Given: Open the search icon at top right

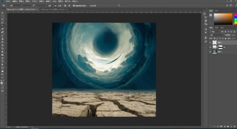Looking at the screenshot, I should 227,5.
